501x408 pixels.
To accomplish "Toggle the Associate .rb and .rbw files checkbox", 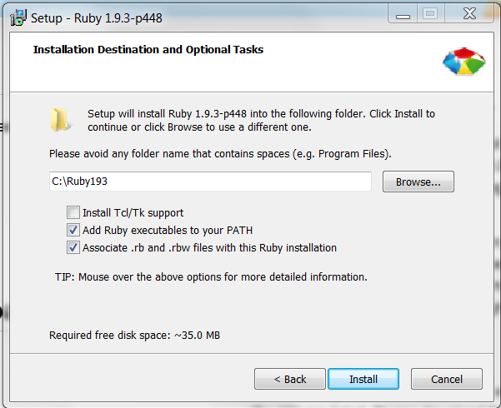I will 73,247.
